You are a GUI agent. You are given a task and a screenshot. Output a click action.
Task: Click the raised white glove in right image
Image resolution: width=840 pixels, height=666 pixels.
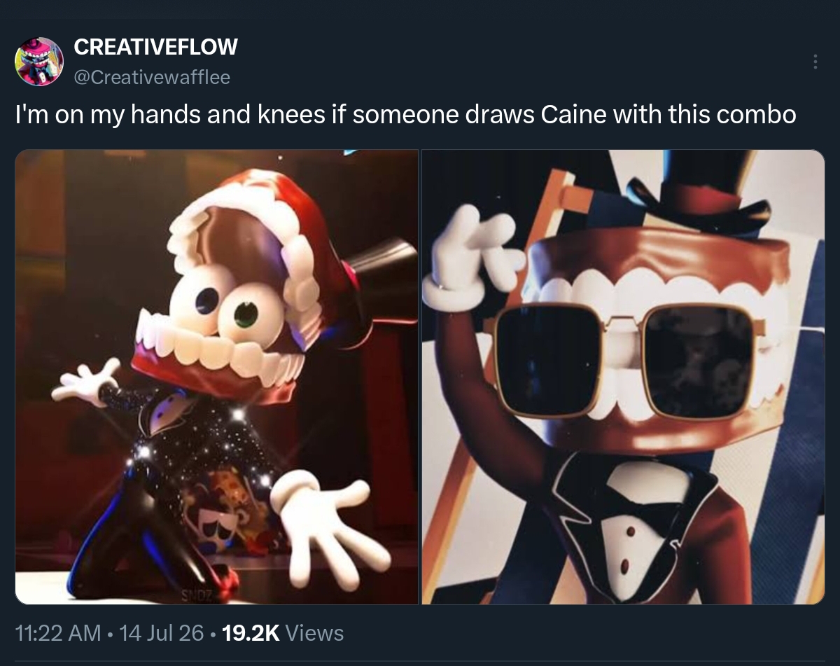[x=469, y=256]
